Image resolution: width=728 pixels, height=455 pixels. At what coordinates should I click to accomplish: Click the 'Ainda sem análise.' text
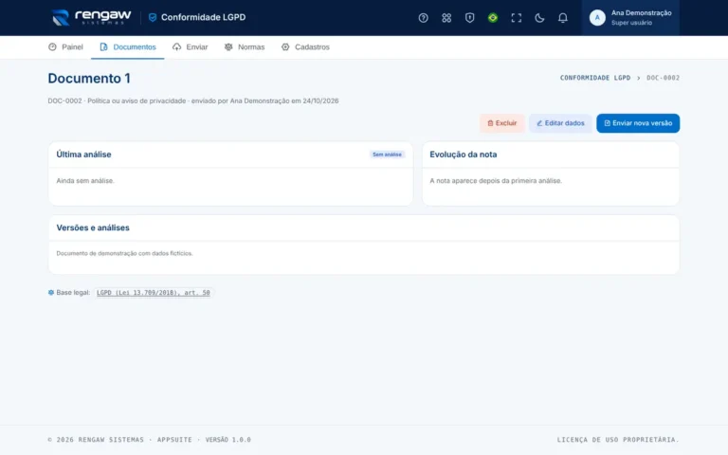click(x=85, y=181)
